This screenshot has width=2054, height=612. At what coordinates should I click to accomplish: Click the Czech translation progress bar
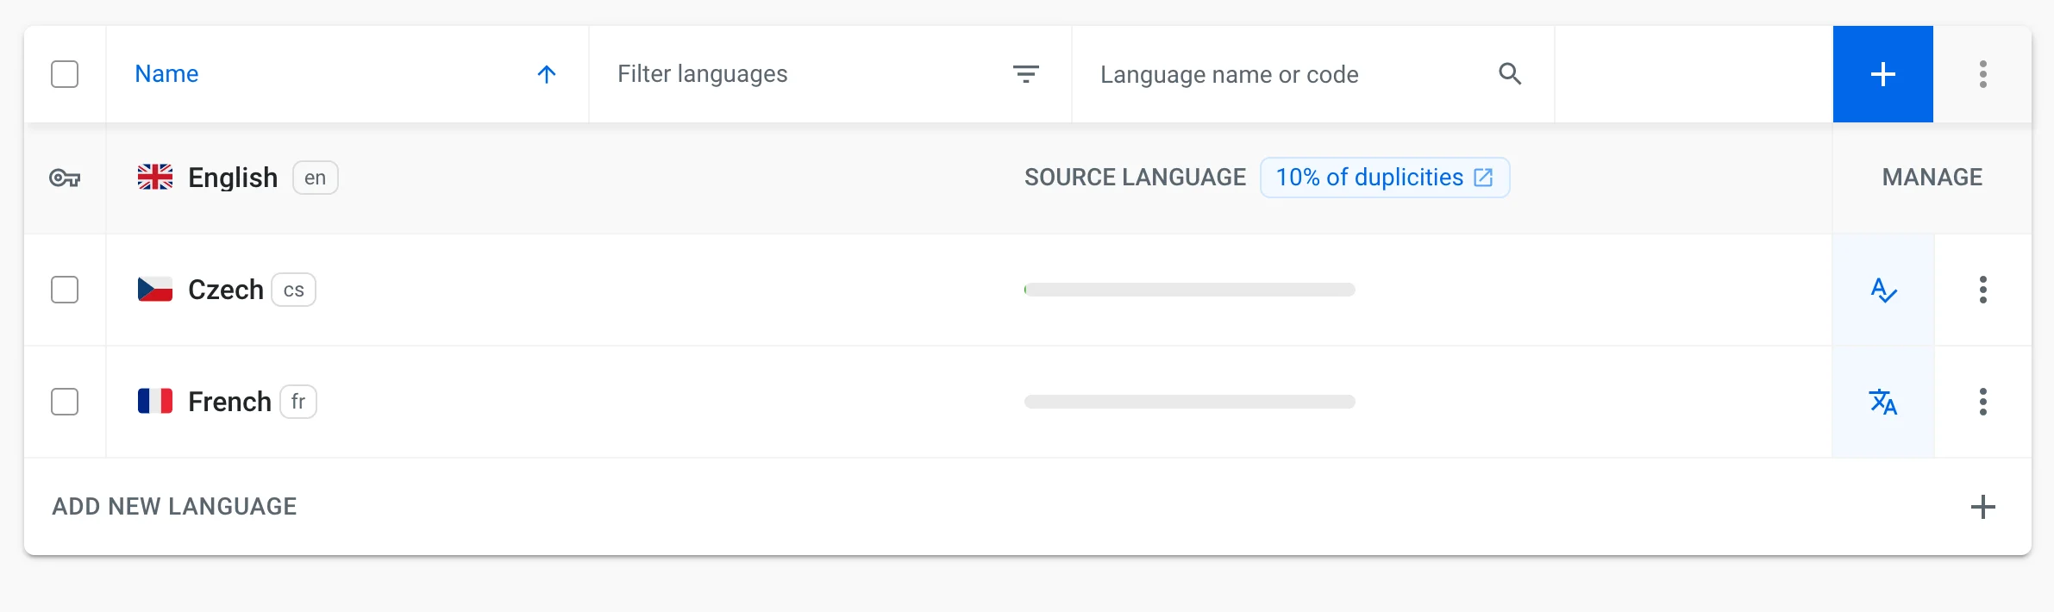click(1189, 290)
